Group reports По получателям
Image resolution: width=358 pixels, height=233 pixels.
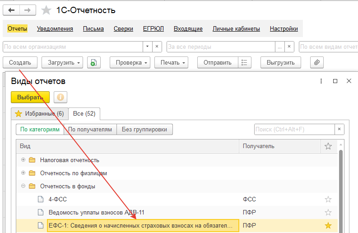click(90, 129)
